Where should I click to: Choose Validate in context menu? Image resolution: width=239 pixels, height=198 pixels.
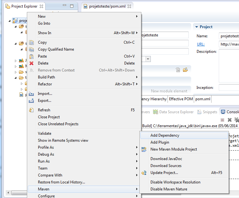(84, 133)
